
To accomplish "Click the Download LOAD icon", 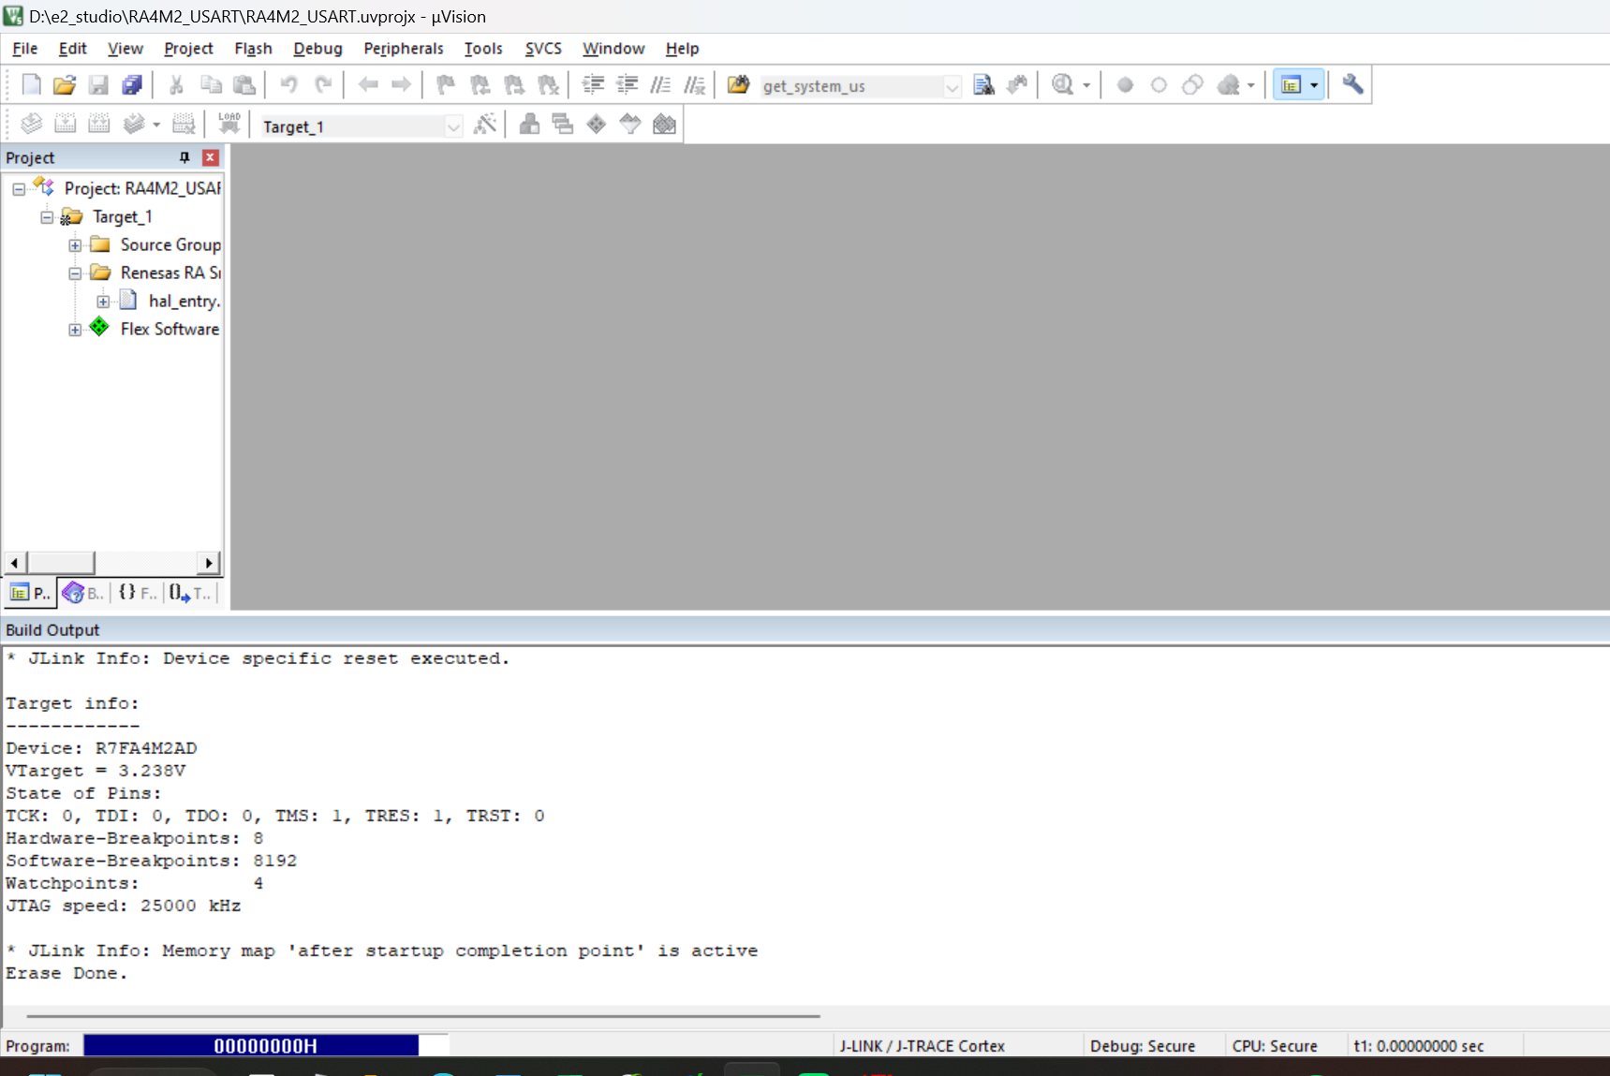I will coord(229,125).
